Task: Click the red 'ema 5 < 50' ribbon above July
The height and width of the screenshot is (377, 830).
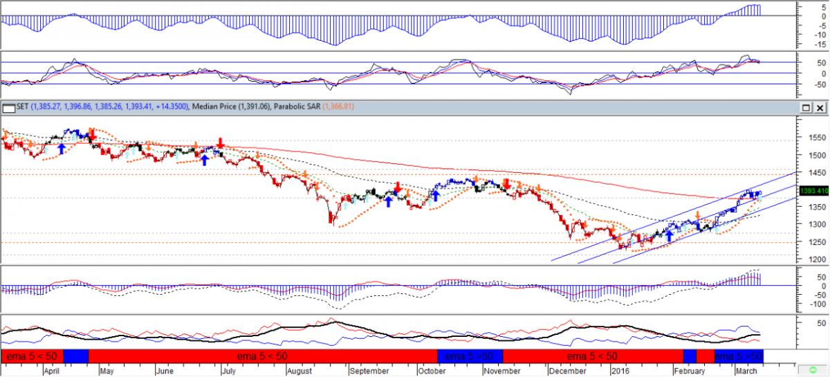Action: (263, 356)
